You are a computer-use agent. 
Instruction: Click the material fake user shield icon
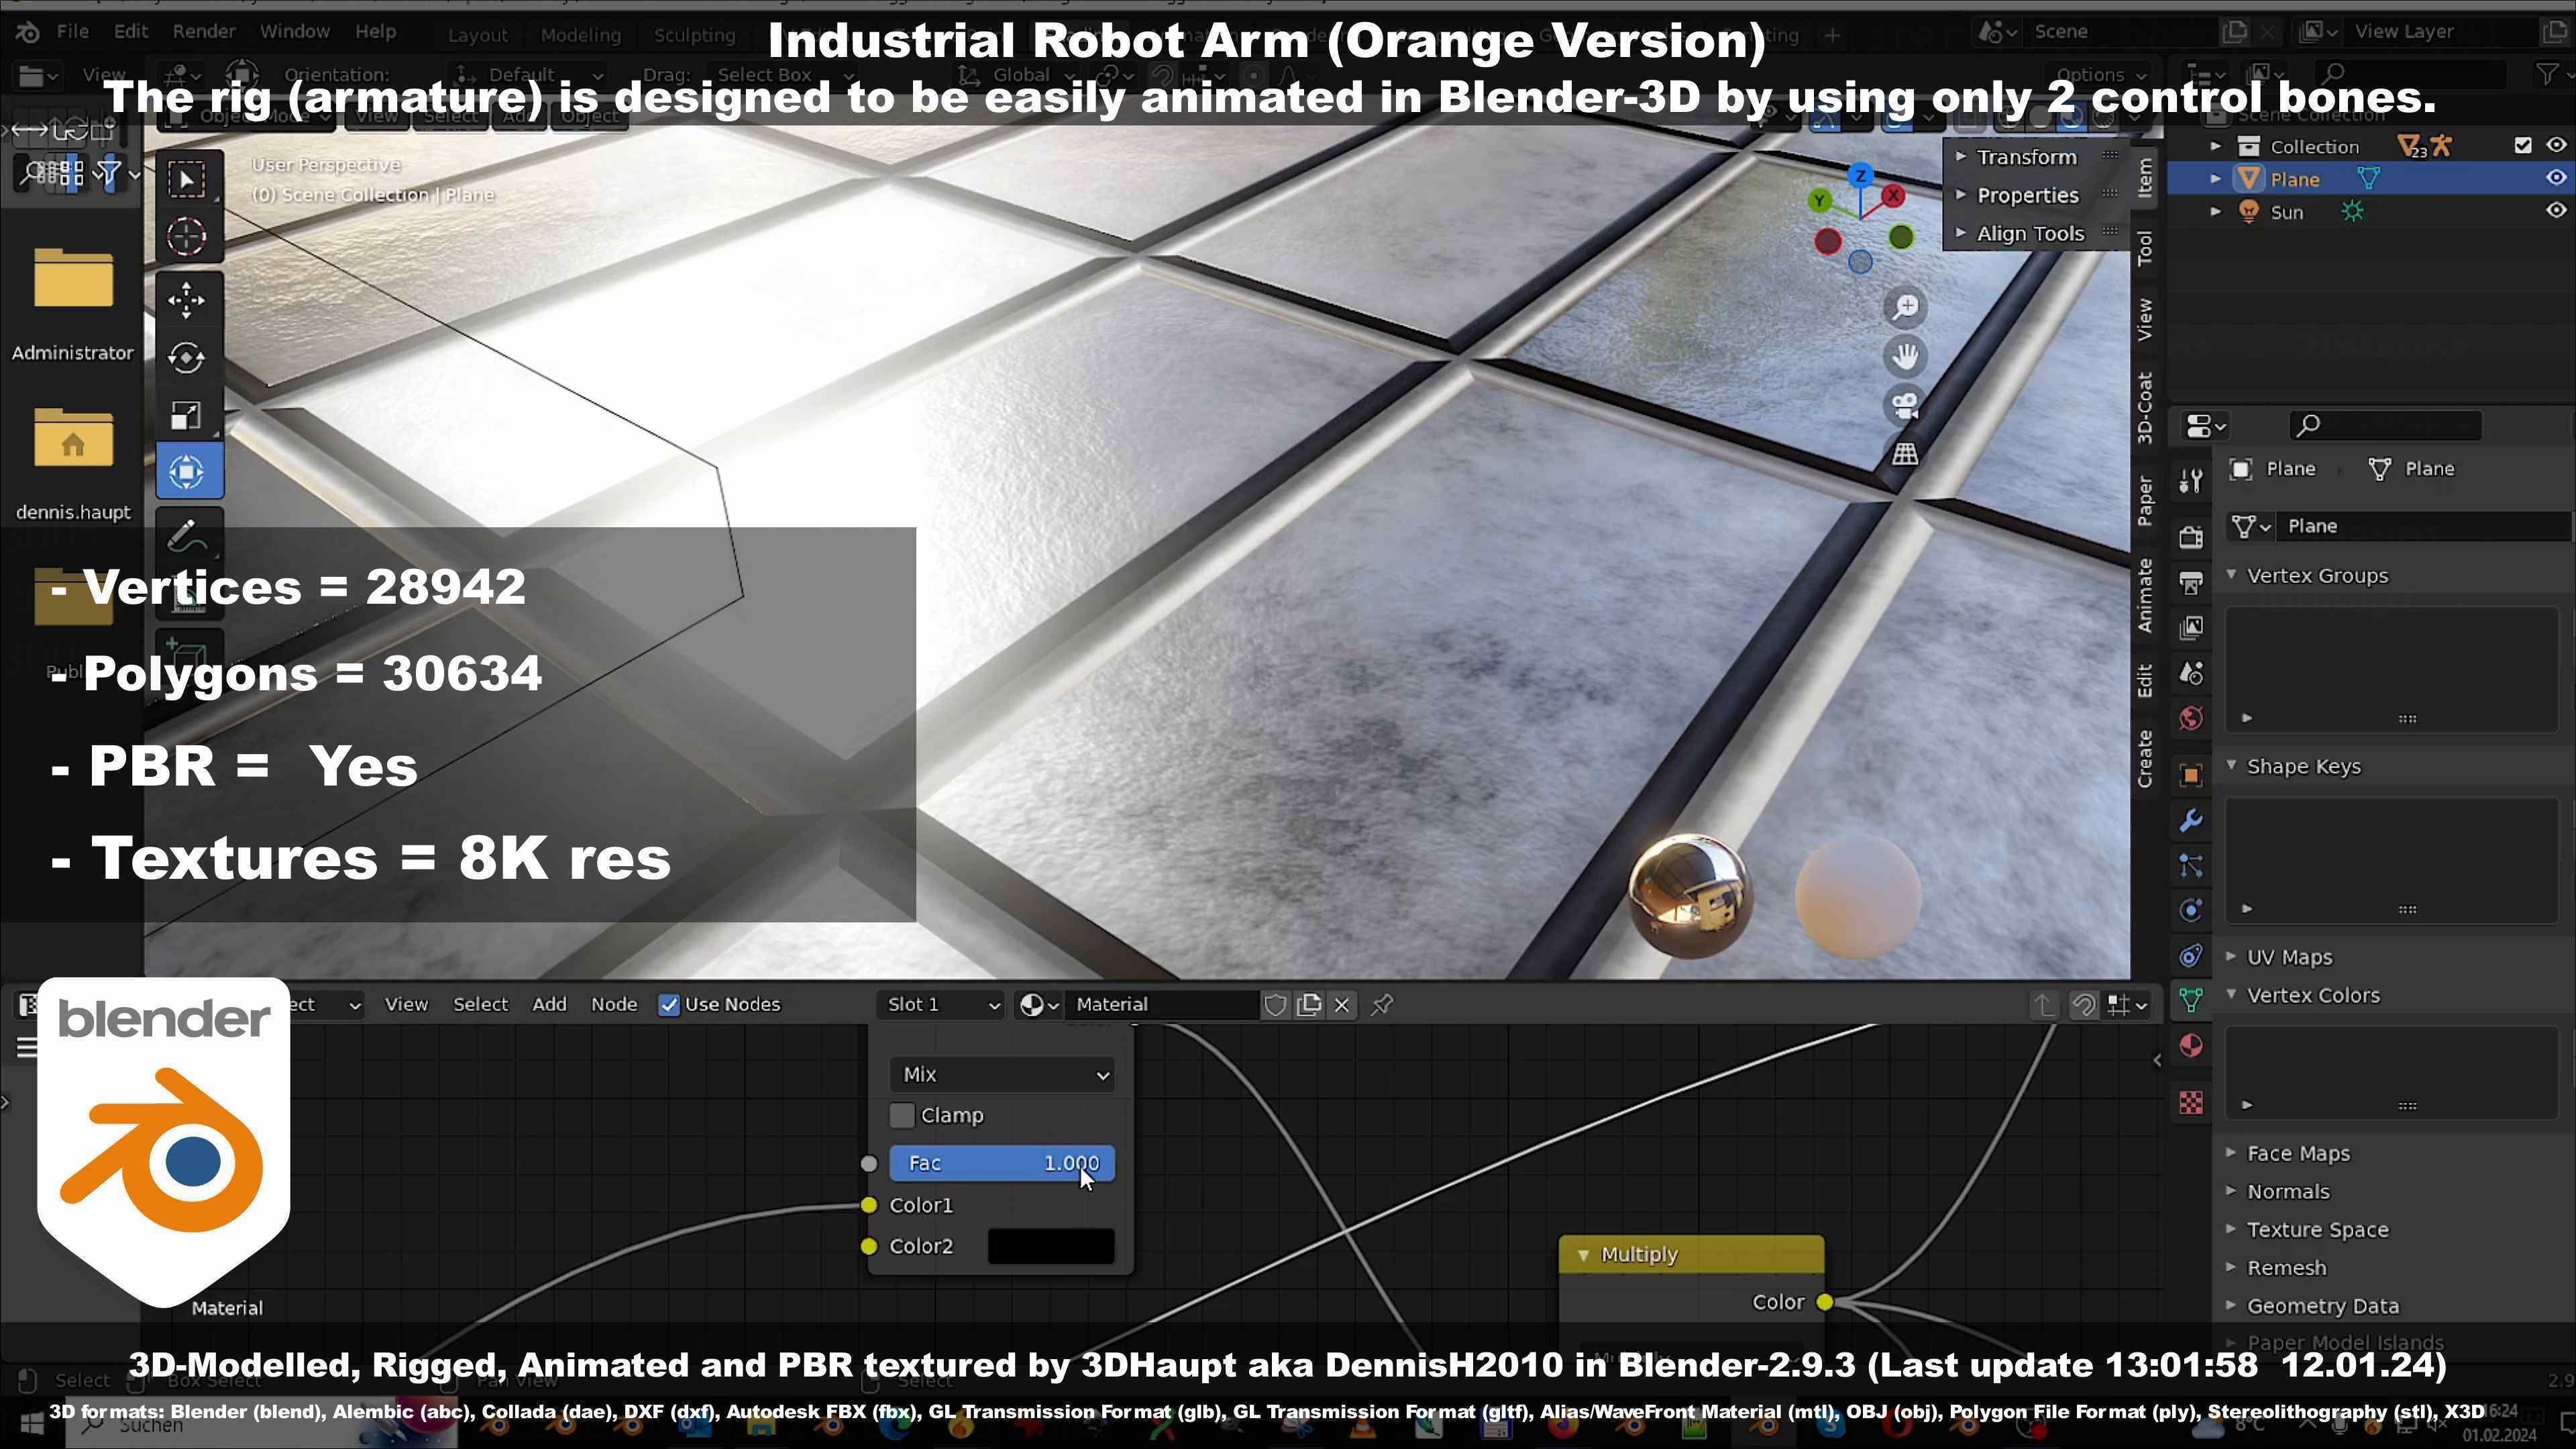point(1275,1005)
